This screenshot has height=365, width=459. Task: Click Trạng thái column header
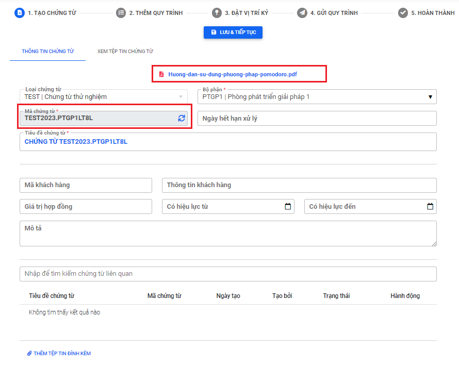tap(336, 295)
